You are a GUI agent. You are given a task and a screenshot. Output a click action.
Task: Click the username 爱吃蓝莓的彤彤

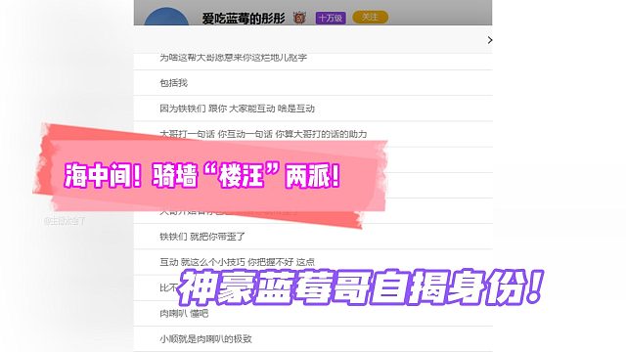tap(244, 19)
